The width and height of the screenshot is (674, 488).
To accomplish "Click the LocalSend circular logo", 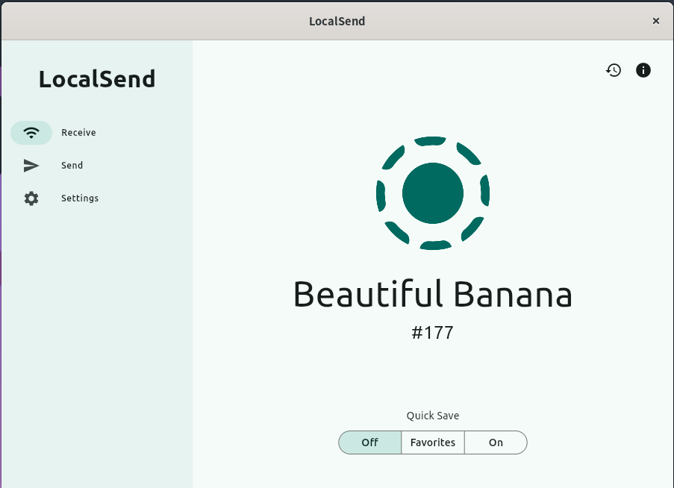I will tap(433, 193).
